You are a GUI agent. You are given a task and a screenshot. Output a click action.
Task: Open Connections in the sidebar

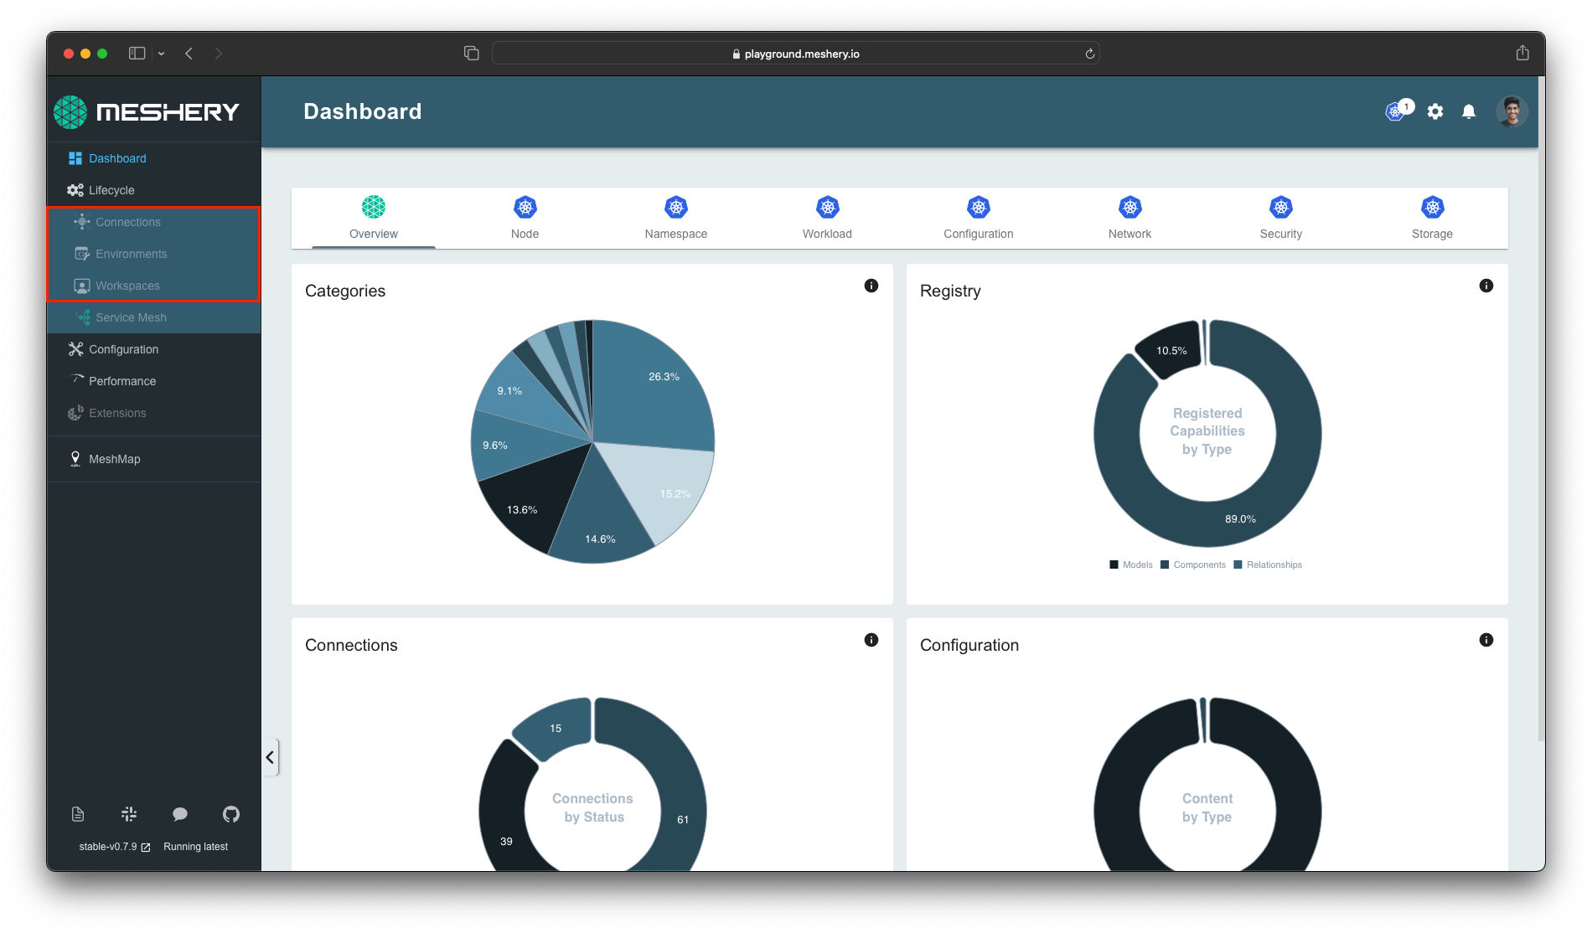(127, 222)
